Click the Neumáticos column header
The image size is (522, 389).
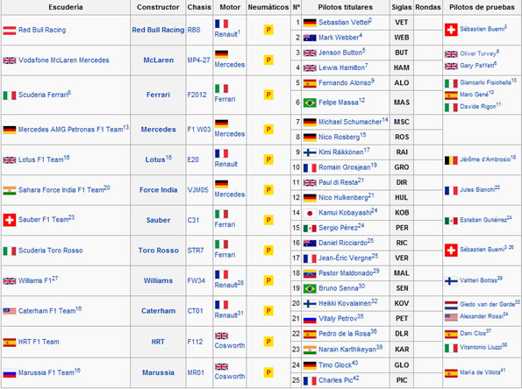pos(268,7)
